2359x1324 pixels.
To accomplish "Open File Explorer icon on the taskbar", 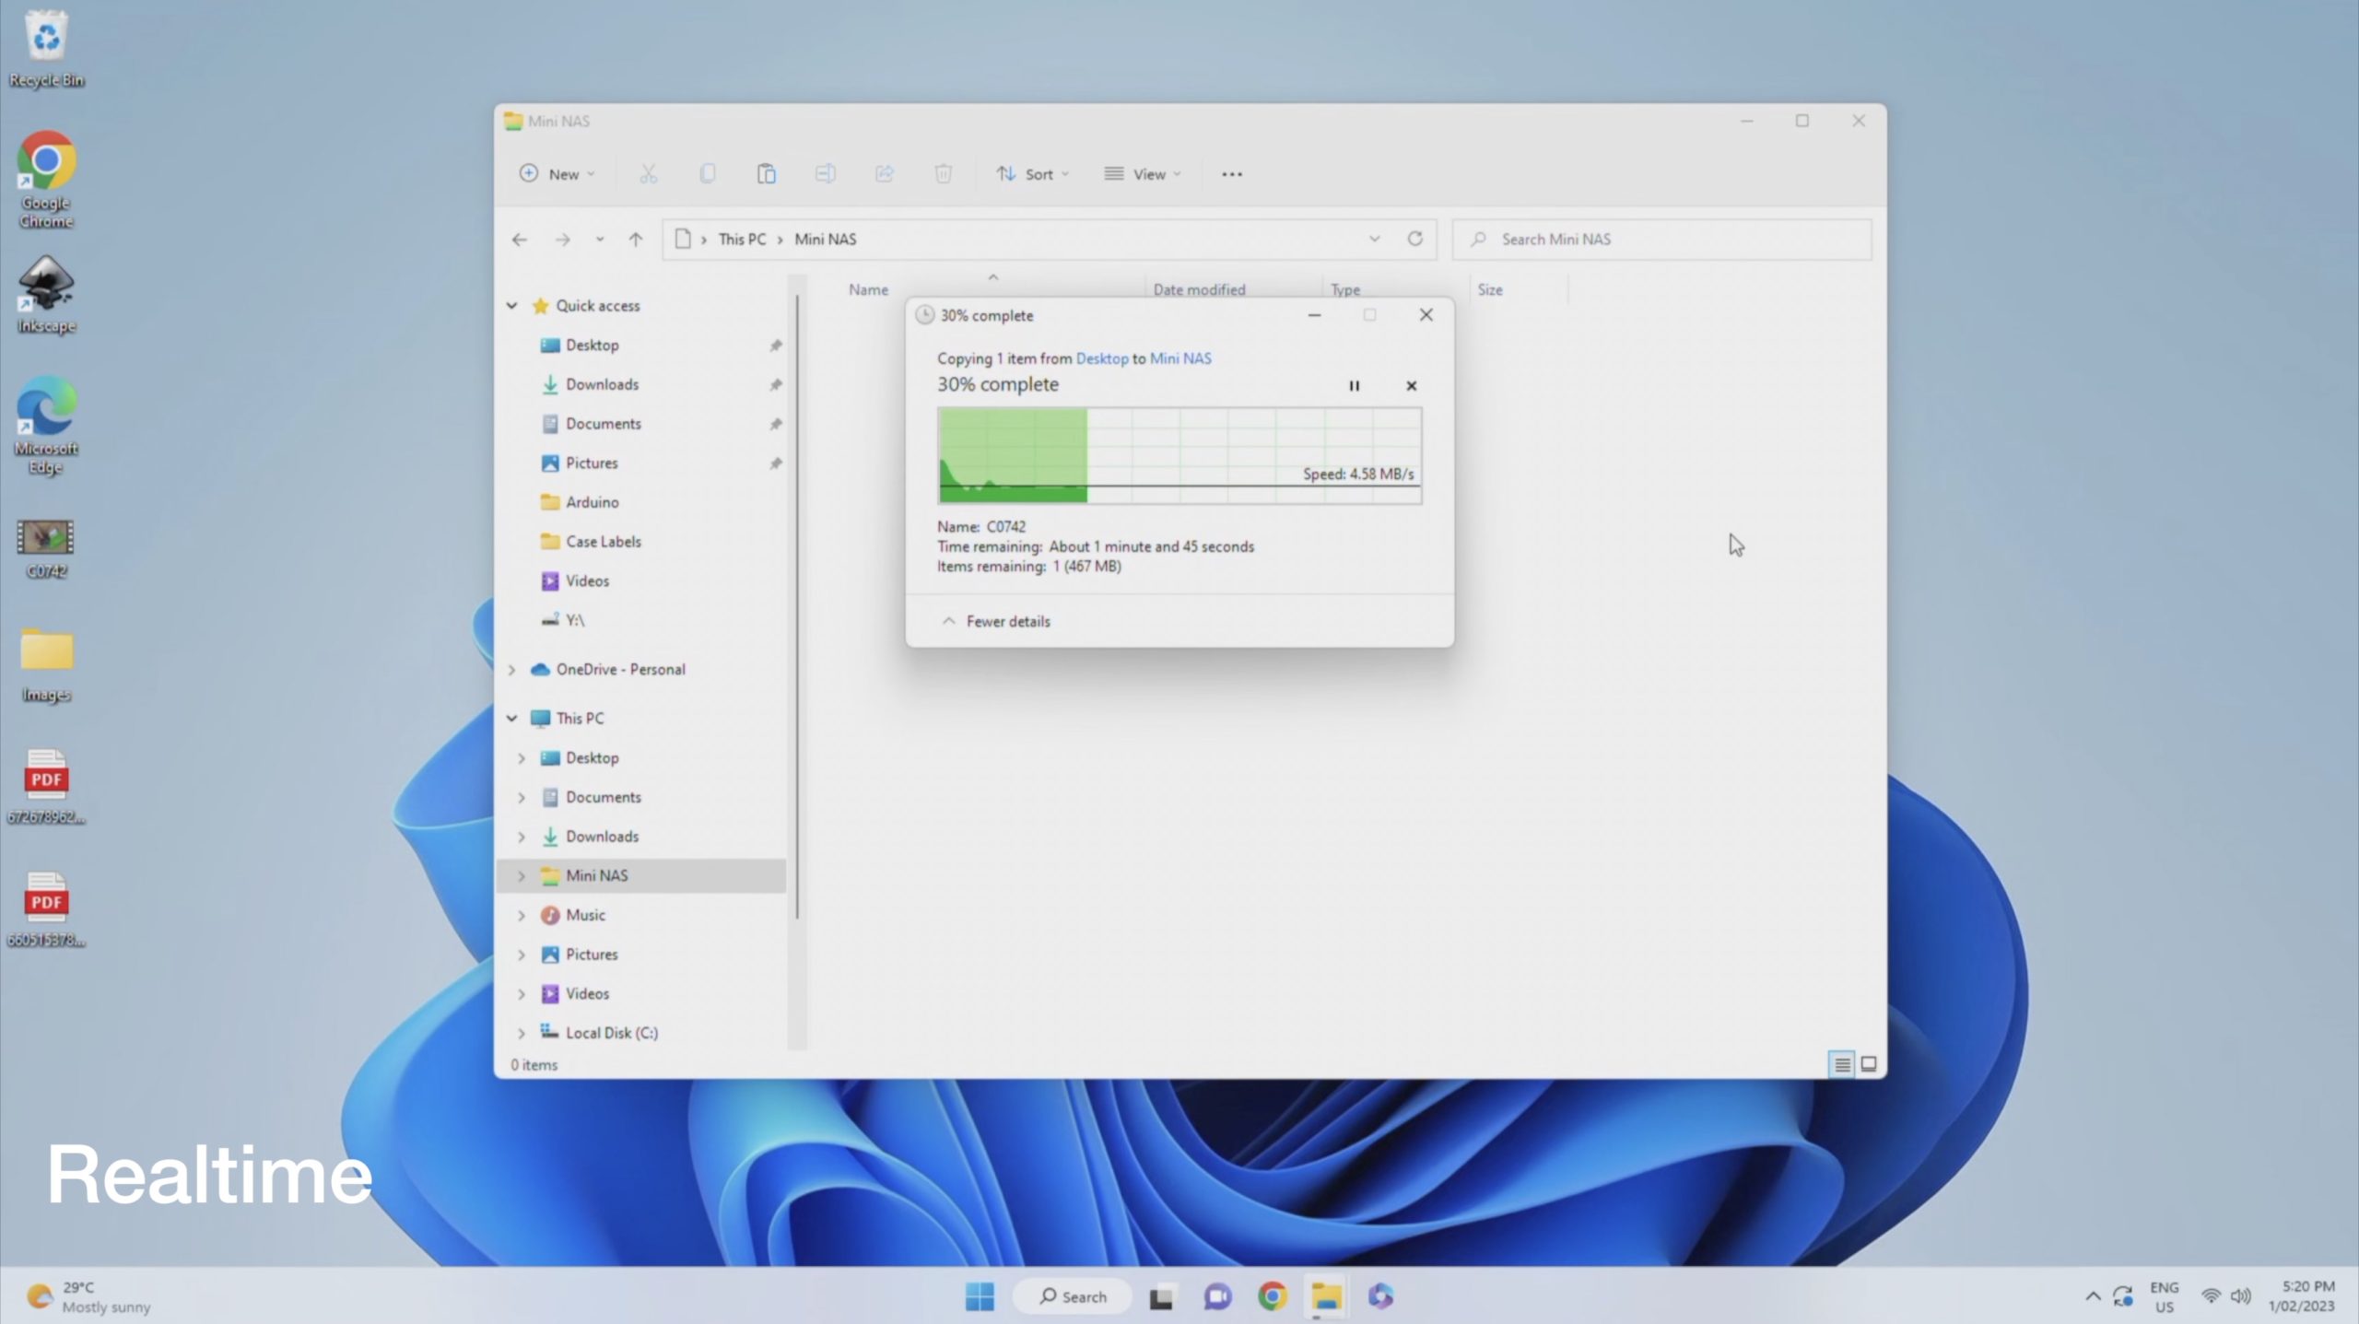I will click(x=1325, y=1295).
